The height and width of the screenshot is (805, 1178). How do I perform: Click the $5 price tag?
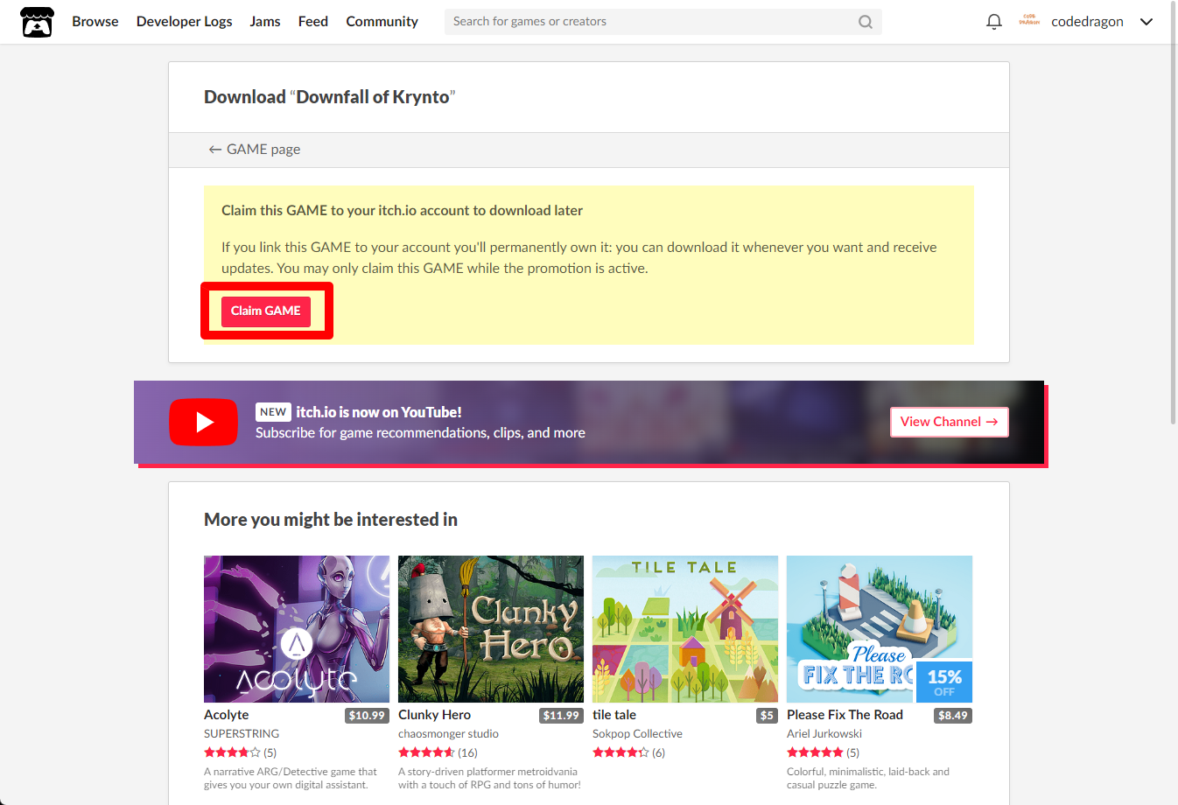(768, 716)
